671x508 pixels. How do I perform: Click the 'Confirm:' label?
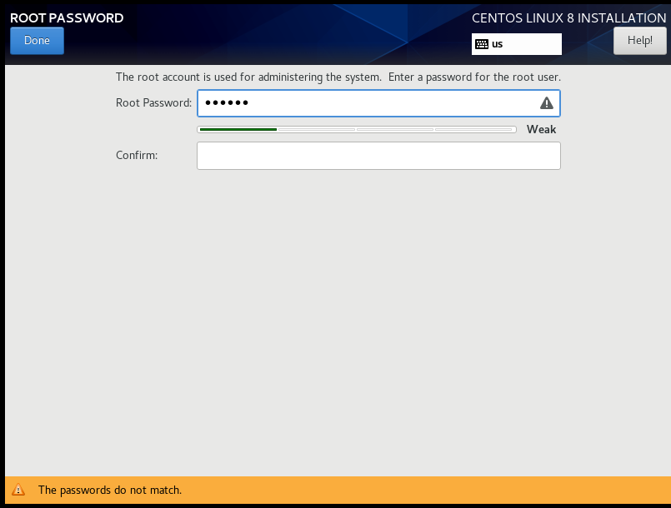(x=137, y=155)
